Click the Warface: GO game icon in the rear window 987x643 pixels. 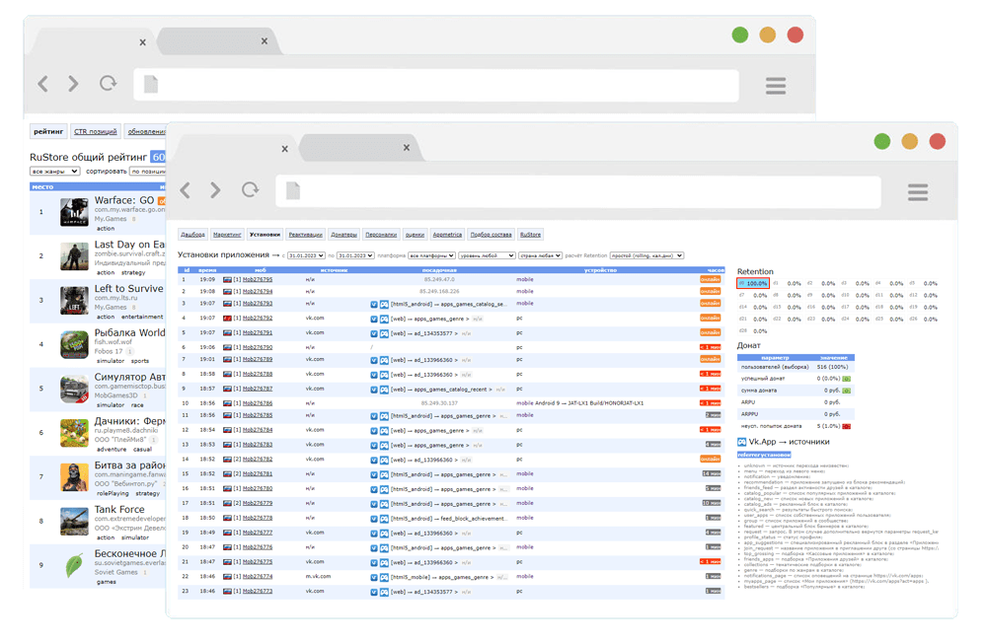pyautogui.click(x=74, y=212)
